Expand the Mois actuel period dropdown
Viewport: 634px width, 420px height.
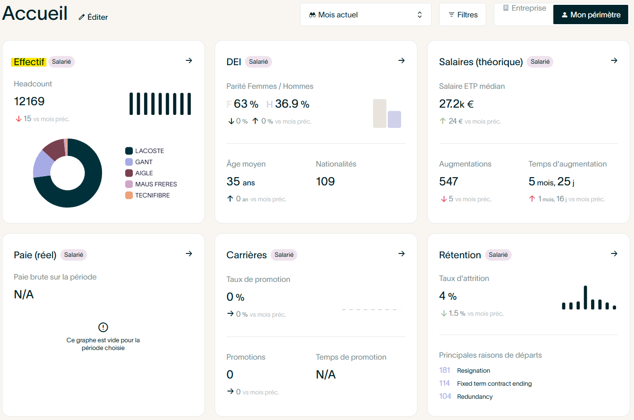pos(365,15)
